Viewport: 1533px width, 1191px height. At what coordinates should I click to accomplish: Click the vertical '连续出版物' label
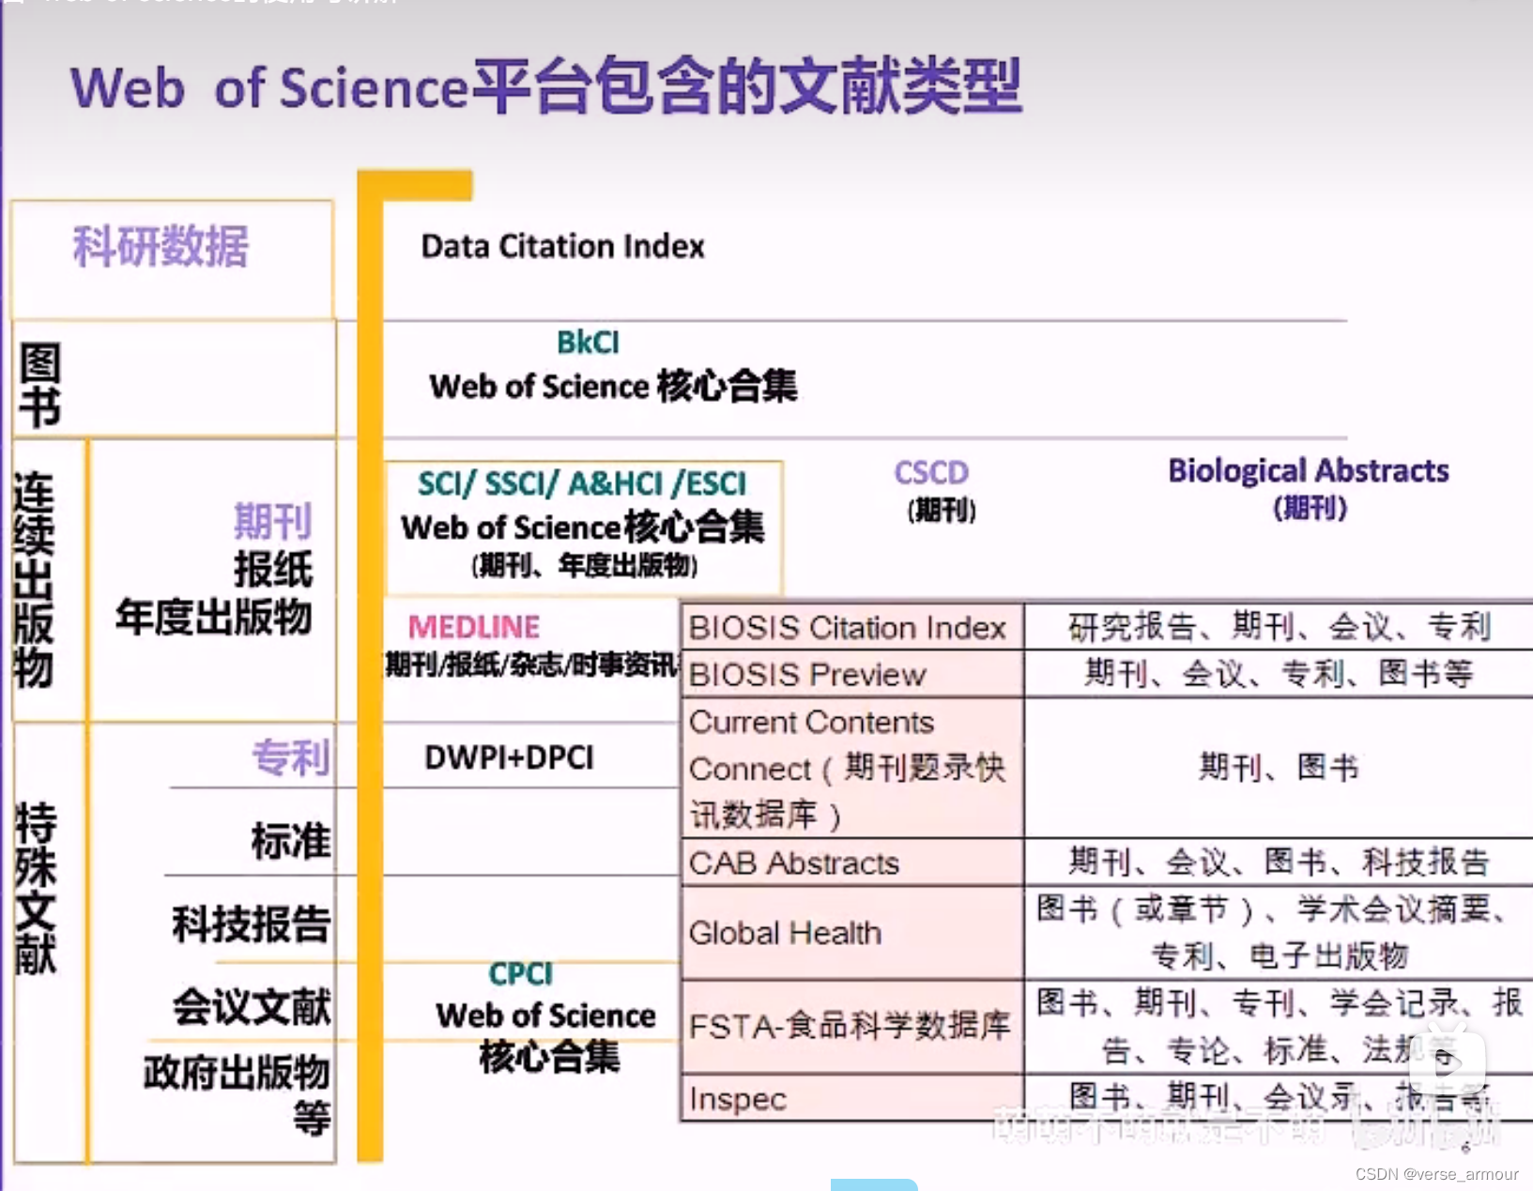[x=34, y=579]
